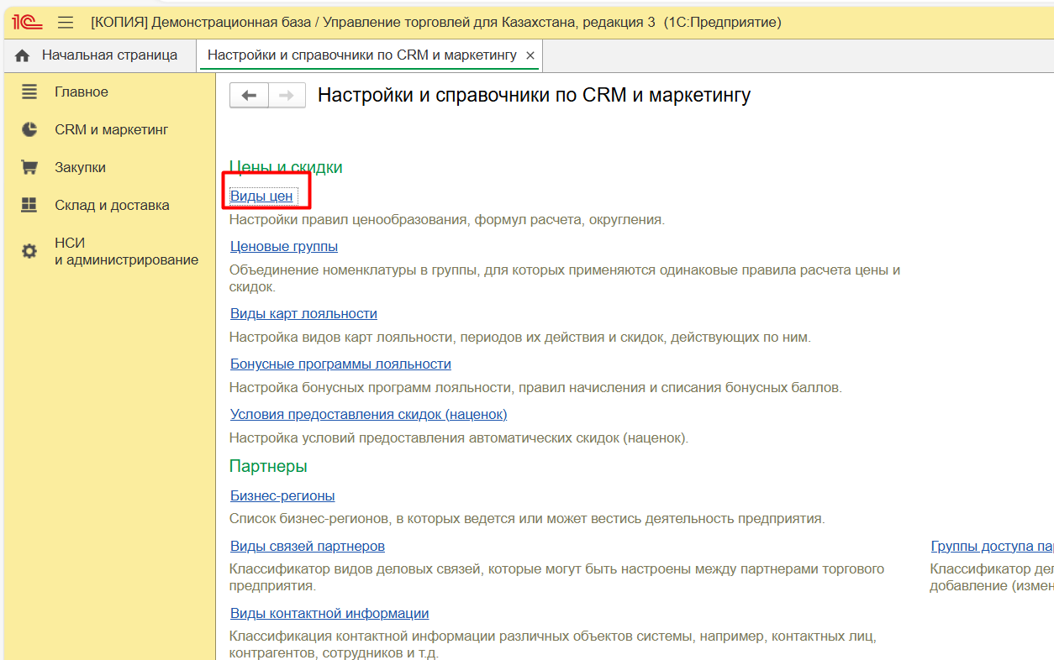This screenshot has height=660, width=1054.
Task: Click the НСИ и администрирование gear icon
Action: coord(29,251)
